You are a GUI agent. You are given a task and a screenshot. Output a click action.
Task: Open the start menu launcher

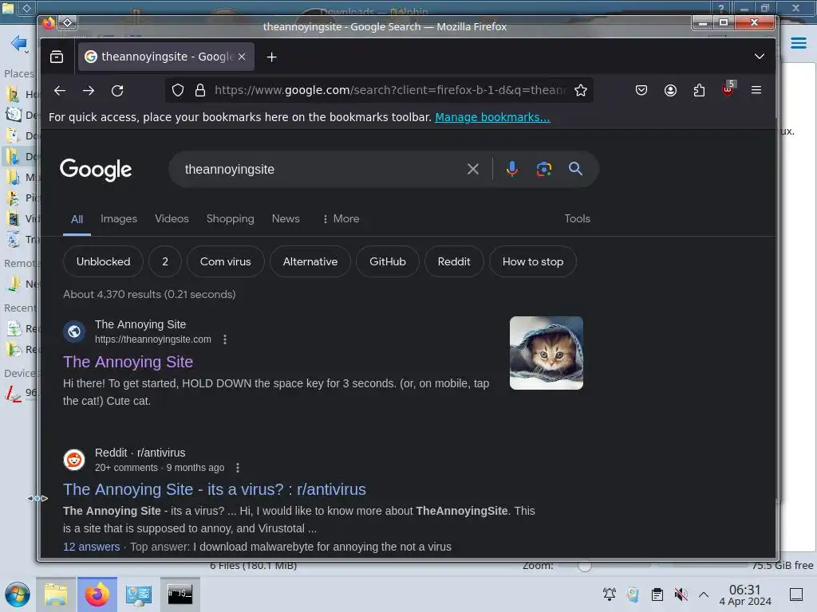pos(18,594)
